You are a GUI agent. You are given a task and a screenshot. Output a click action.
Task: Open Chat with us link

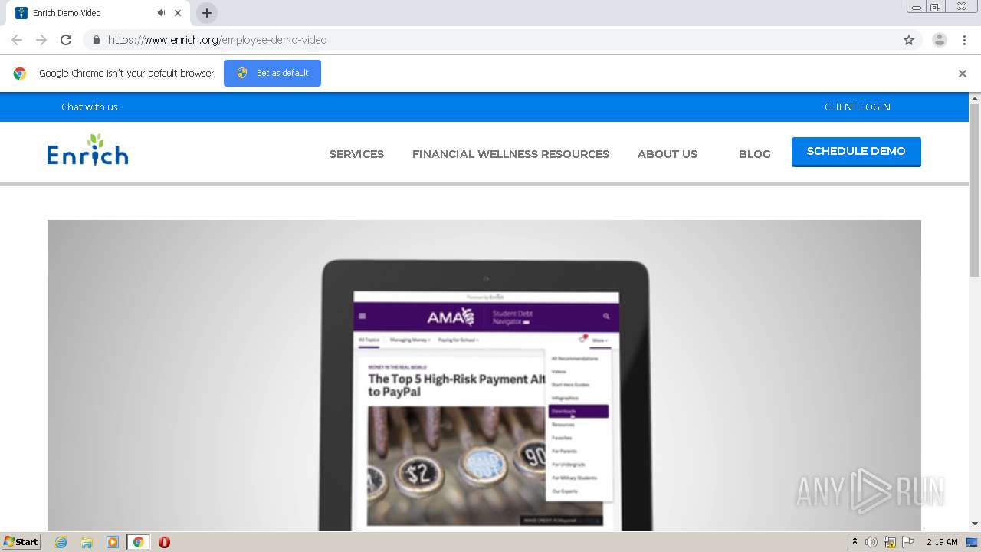[x=90, y=107]
